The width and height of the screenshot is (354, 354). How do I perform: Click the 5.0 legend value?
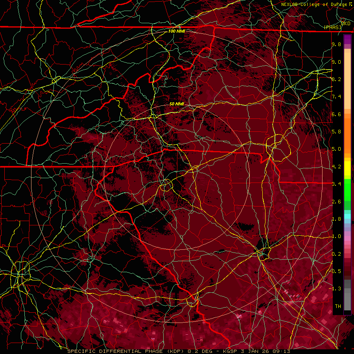pos(336,149)
